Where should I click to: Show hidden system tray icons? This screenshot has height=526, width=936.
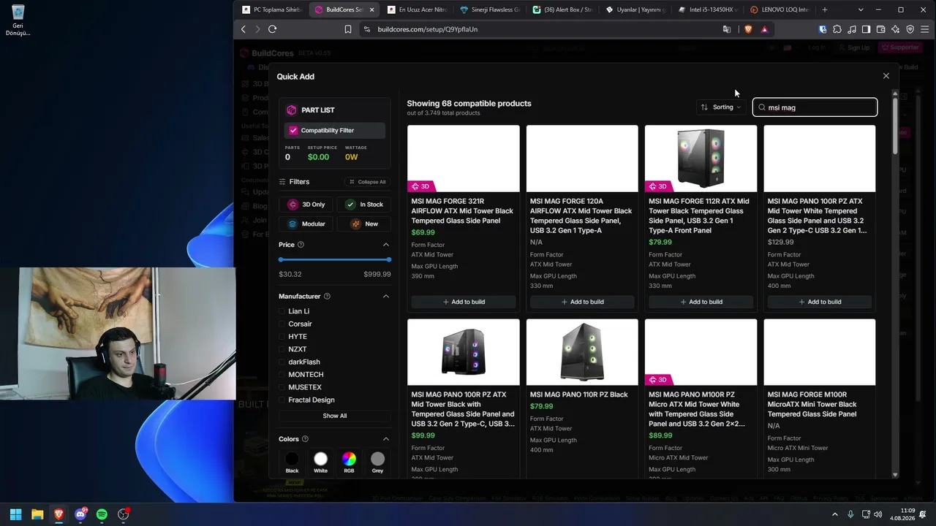[835, 514]
